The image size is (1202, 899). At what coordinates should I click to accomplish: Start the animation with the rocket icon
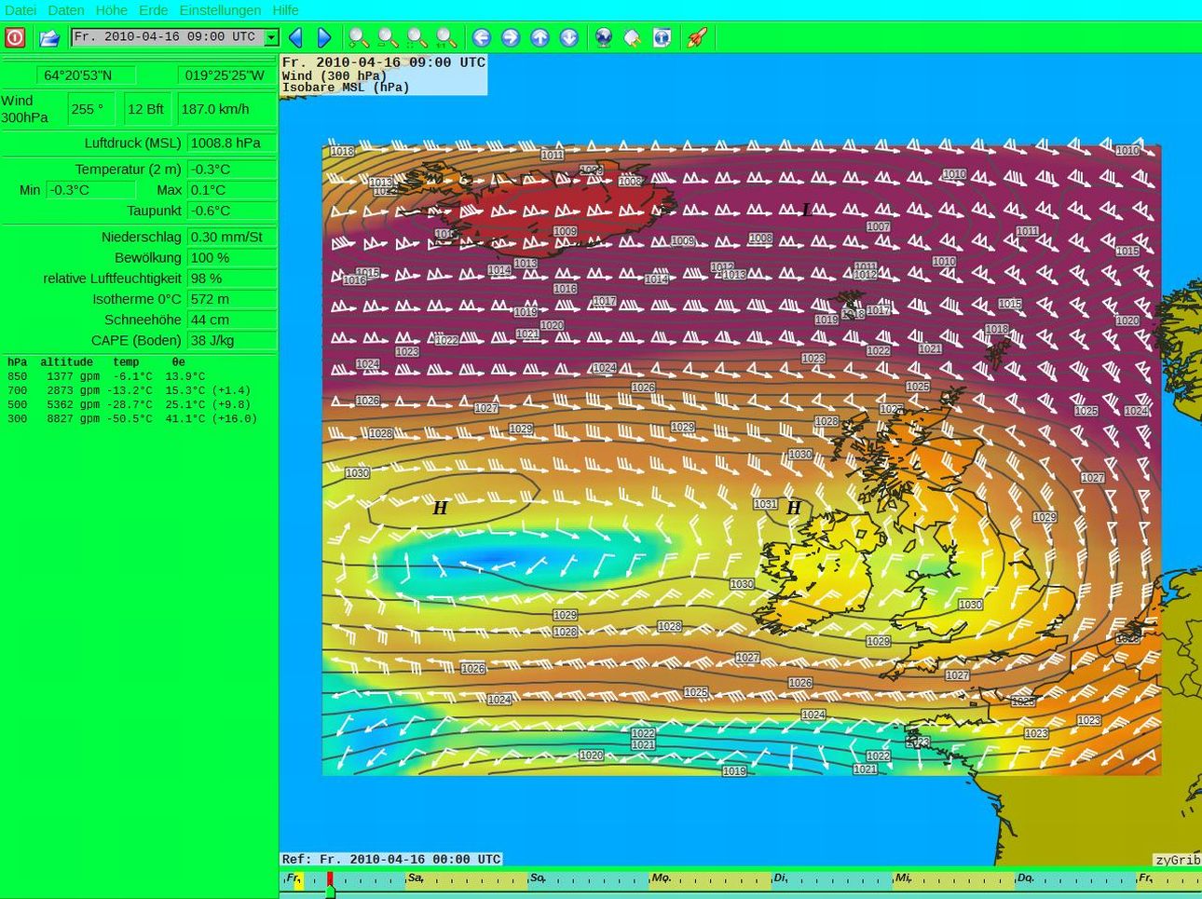(x=696, y=37)
